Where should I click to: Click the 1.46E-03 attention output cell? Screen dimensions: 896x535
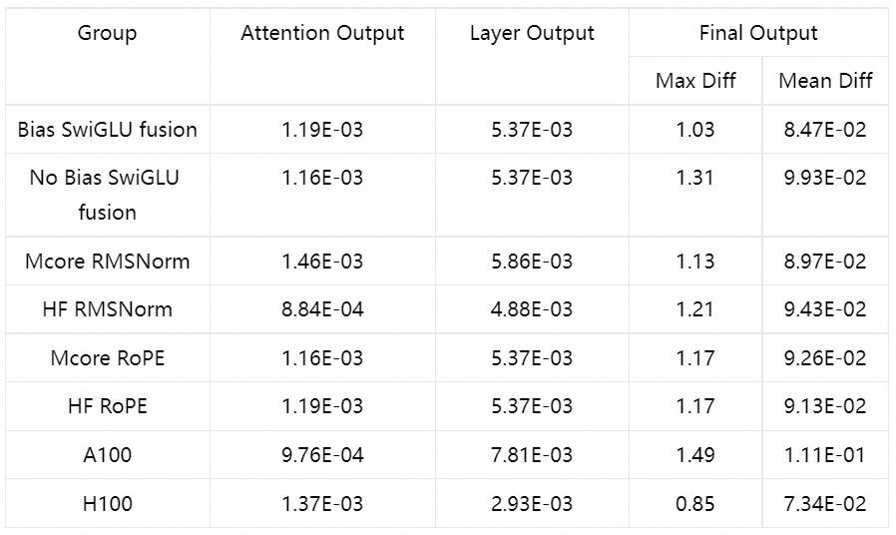click(322, 262)
